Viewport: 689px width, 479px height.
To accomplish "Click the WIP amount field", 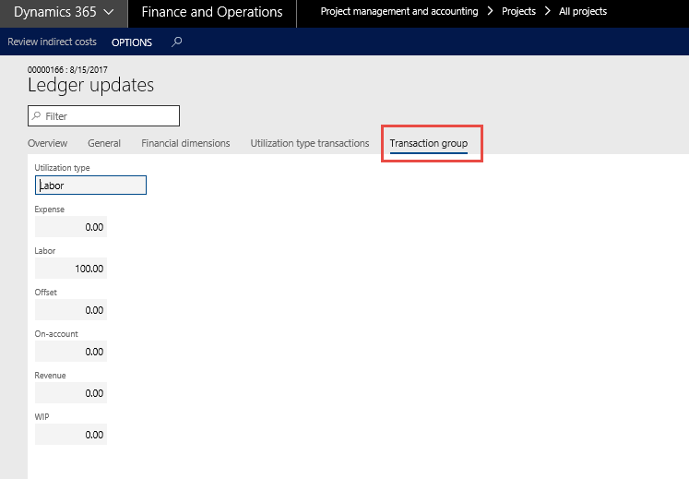I will pyautogui.click(x=71, y=435).
